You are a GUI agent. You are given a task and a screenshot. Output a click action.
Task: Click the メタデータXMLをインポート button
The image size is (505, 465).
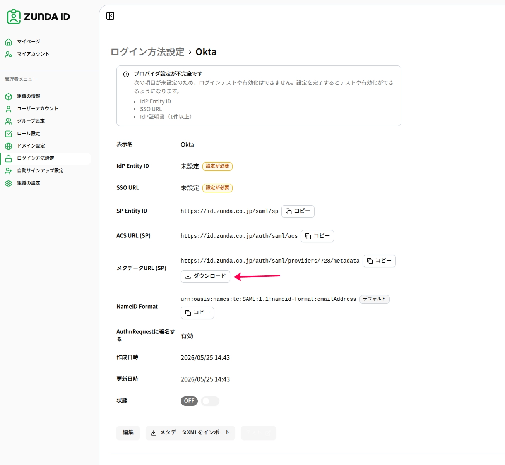[190, 433]
